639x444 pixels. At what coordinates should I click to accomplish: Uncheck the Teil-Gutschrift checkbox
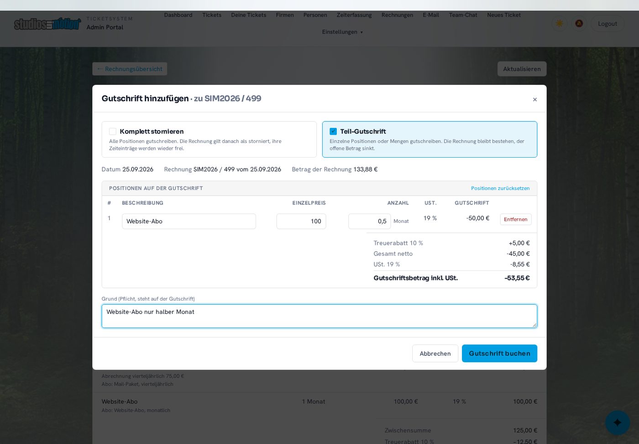(333, 132)
